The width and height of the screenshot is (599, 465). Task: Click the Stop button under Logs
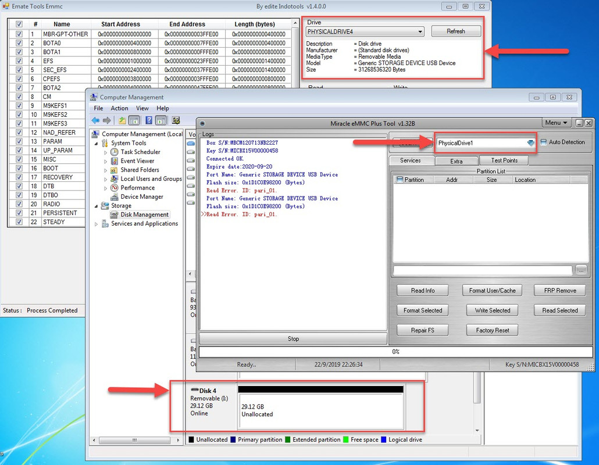coord(293,339)
